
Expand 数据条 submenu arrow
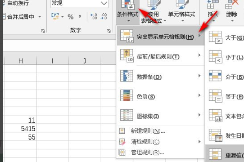pyautogui.click(x=200, y=76)
